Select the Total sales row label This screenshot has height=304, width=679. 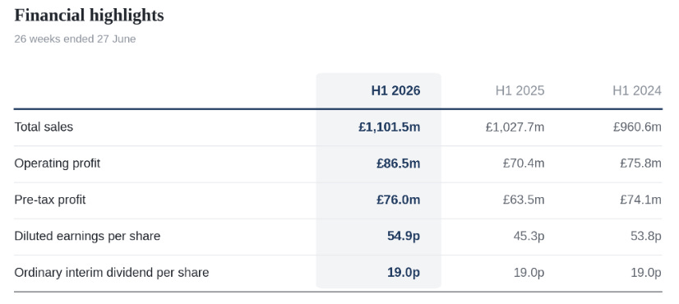[44, 127]
